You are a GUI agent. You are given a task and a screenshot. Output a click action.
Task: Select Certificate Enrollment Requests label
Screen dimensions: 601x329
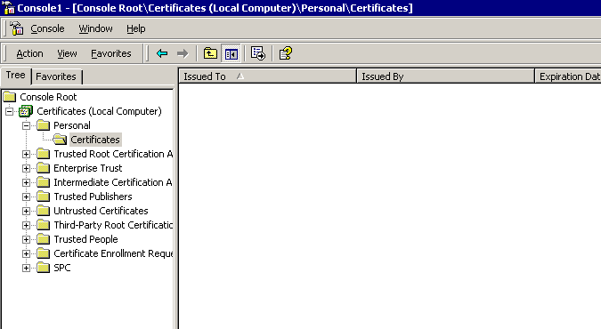tap(113, 253)
